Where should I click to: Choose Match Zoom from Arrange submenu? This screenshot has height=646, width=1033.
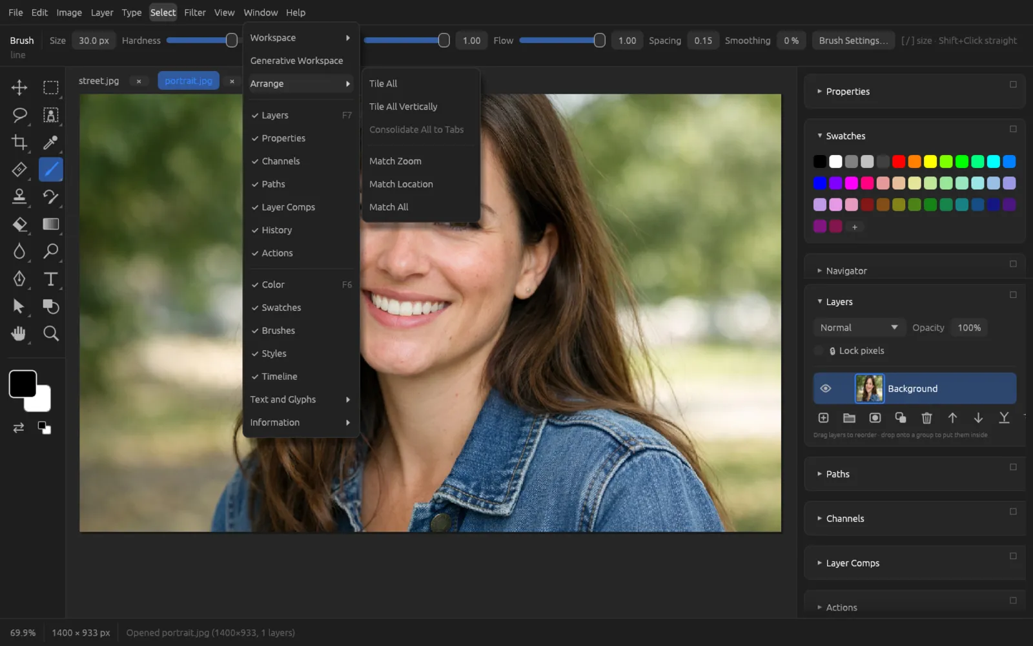(421, 161)
